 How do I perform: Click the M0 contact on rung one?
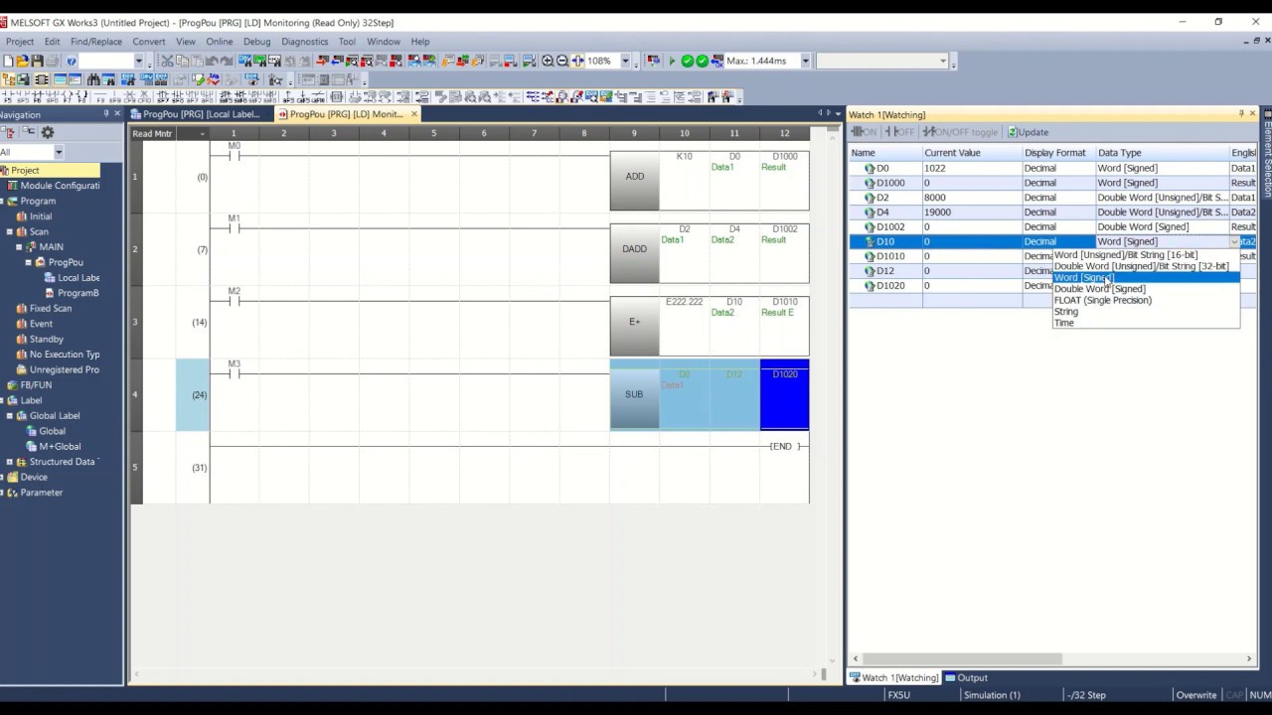coord(235,155)
